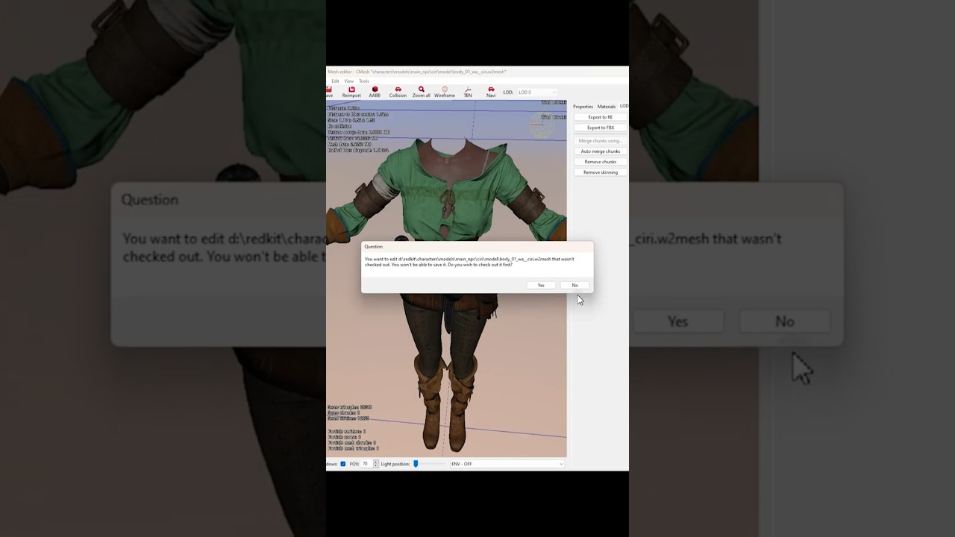Confirm checkout with the Yes button

point(541,285)
